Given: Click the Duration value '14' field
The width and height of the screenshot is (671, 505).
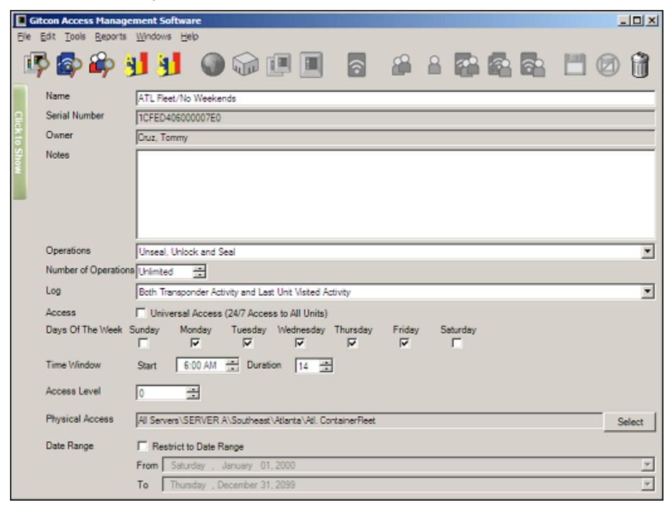Looking at the screenshot, I should pos(307,366).
